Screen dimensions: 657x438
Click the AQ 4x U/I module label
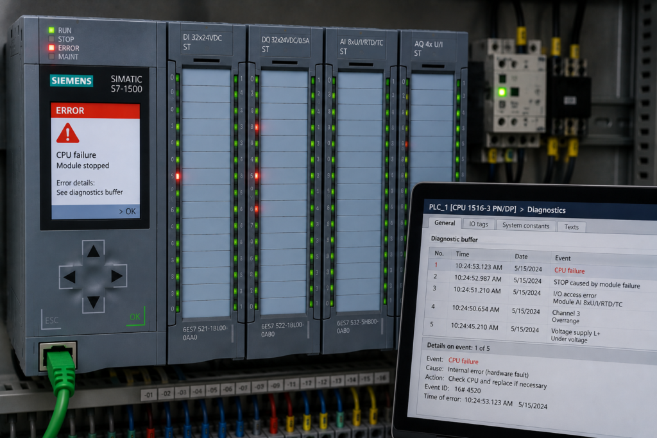pos(428,49)
